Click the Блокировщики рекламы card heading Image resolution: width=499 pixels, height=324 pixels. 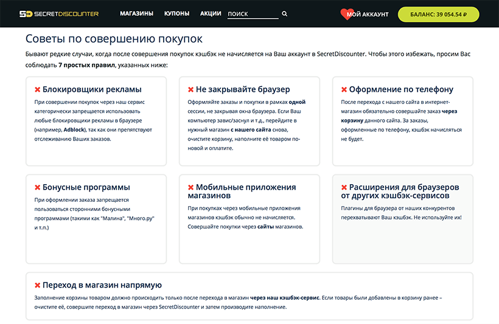(x=92, y=89)
